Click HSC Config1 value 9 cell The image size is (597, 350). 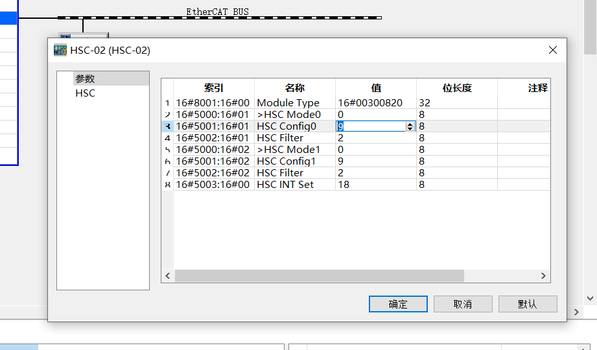[376, 161]
